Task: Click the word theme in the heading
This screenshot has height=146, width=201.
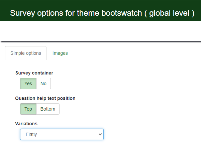Action: tap(92, 13)
